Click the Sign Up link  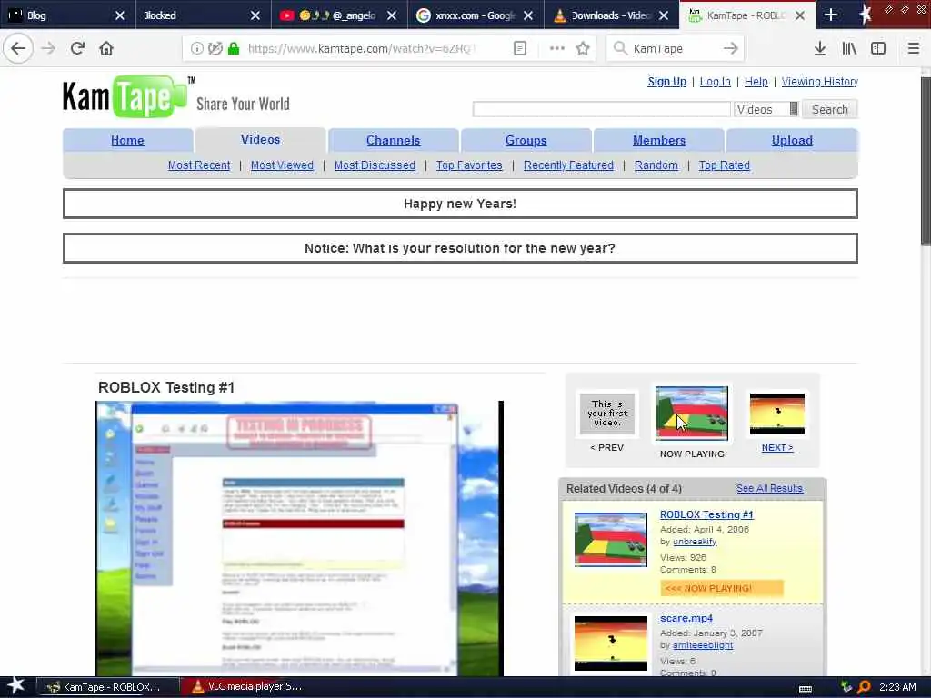tap(666, 82)
